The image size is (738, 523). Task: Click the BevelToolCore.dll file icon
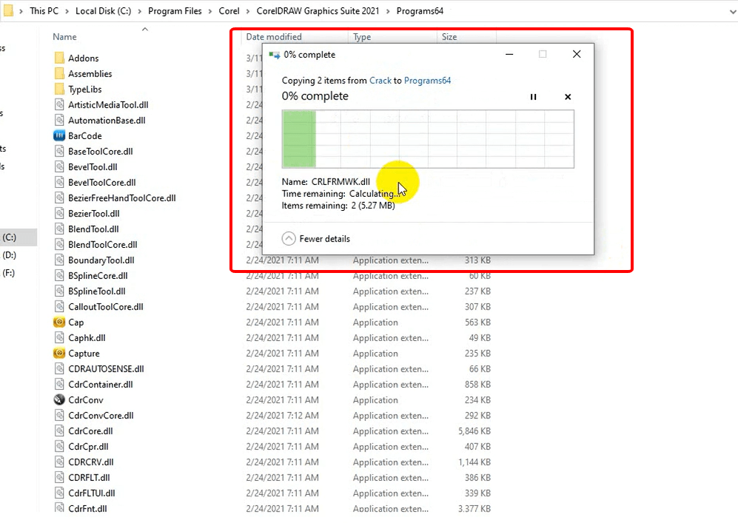point(59,182)
